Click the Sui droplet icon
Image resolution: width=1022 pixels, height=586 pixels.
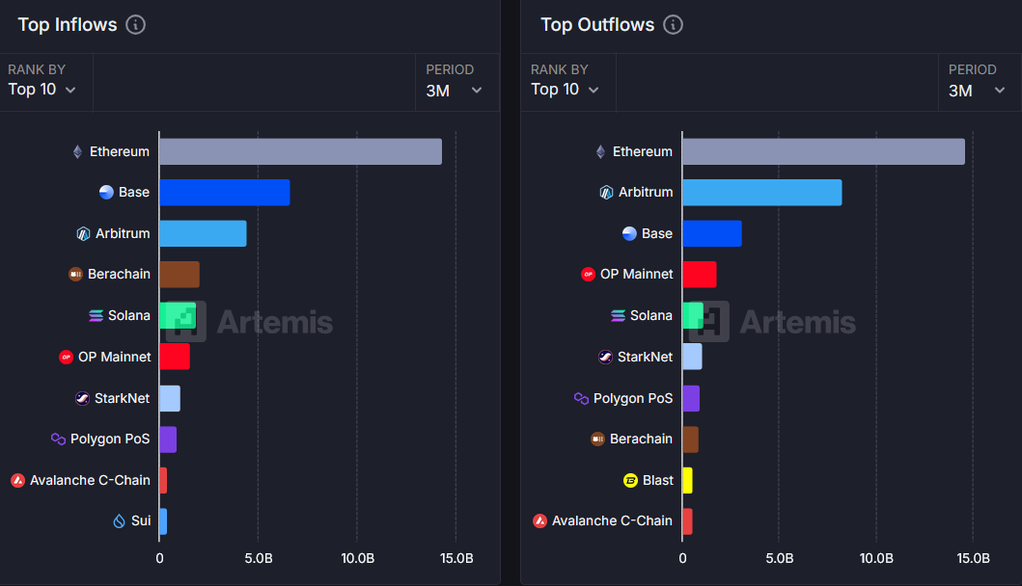[119, 520]
